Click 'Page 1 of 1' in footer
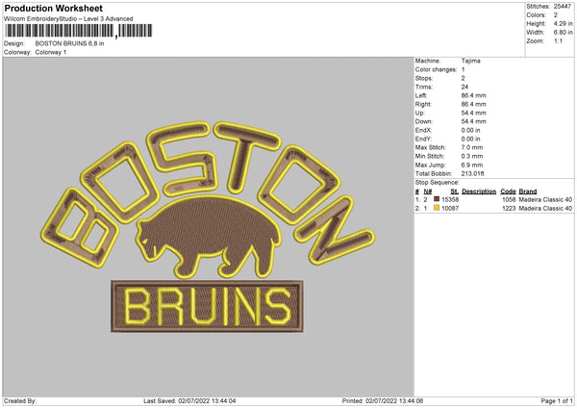Screen dimensions: 577x408 [x=557, y=400]
